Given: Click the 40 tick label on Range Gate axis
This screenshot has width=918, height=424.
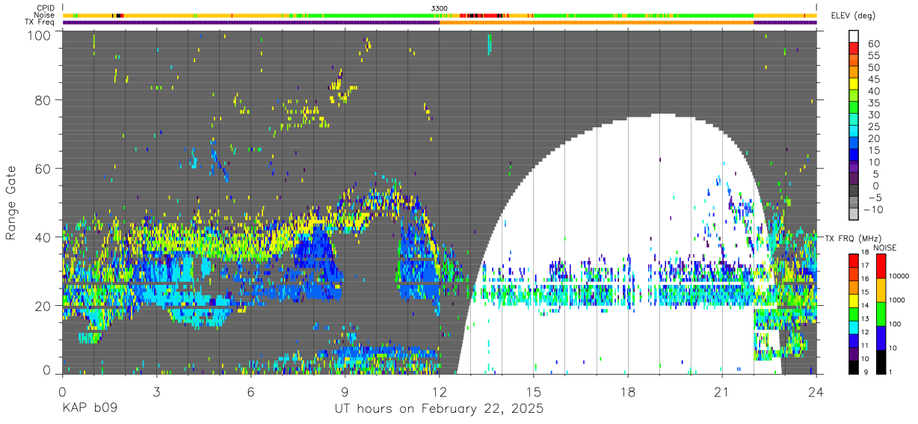Looking at the screenshot, I should pyautogui.click(x=43, y=237).
